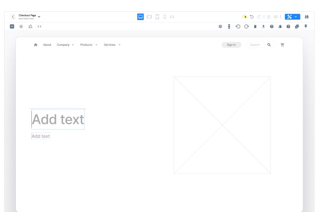325x212 pixels.
Task: Expand the Products dropdown arrow
Action: point(96,45)
